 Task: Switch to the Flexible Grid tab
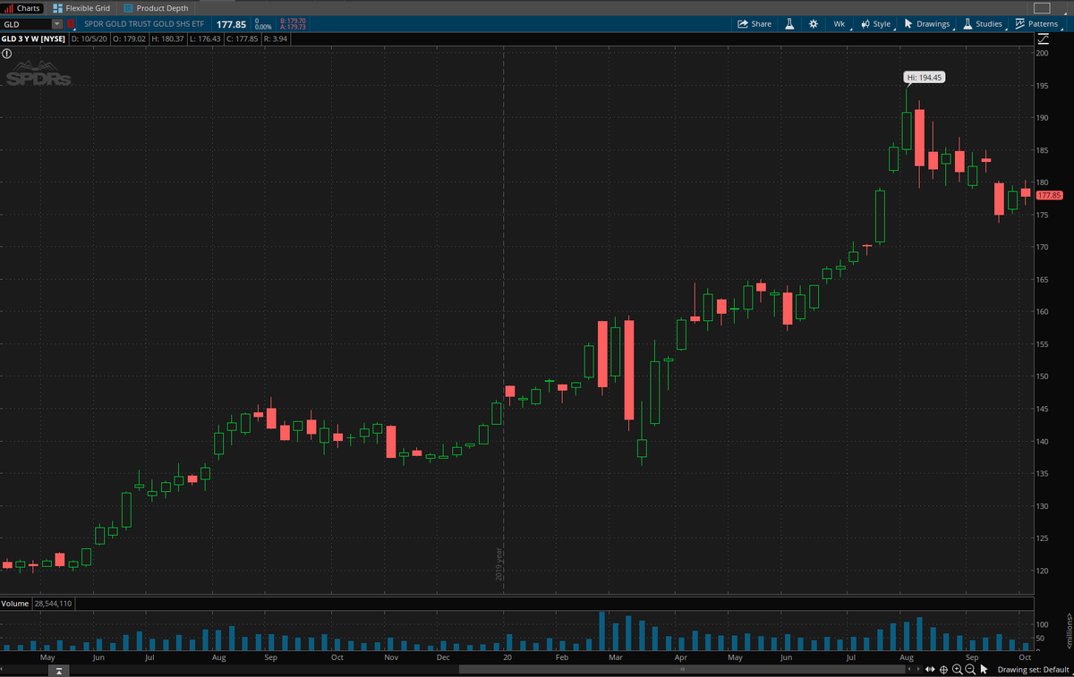click(x=81, y=7)
